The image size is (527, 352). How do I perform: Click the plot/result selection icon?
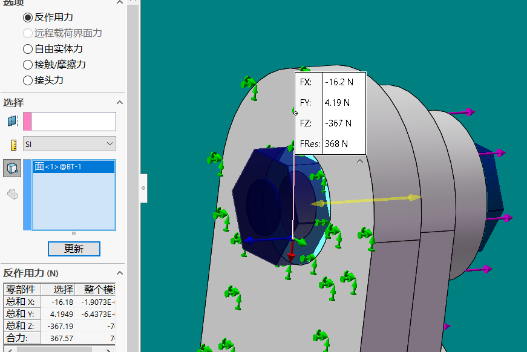point(13,121)
